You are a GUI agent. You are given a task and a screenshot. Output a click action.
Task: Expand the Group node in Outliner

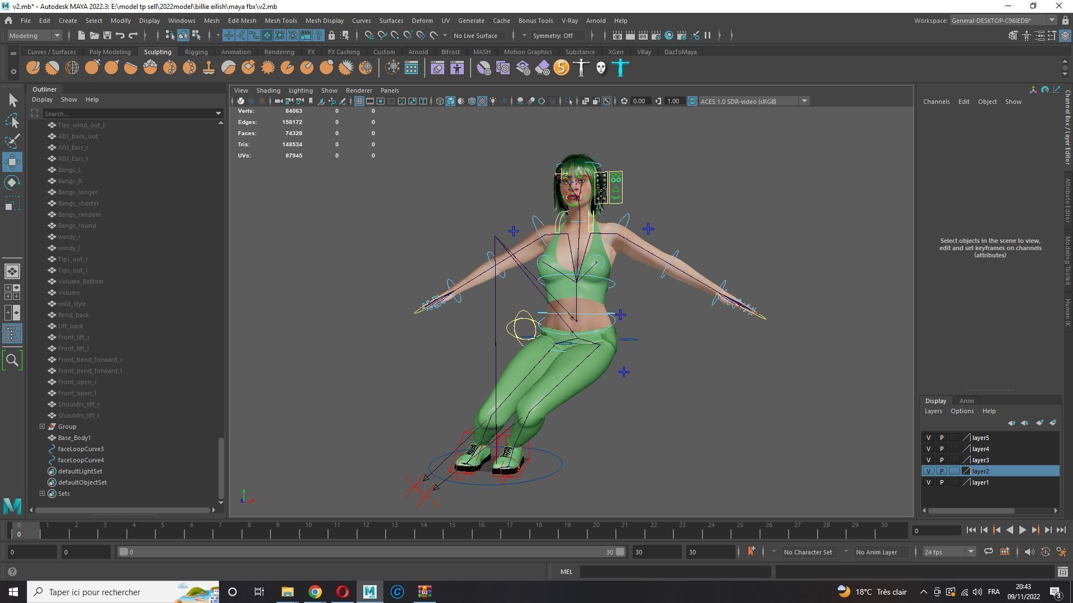[42, 427]
